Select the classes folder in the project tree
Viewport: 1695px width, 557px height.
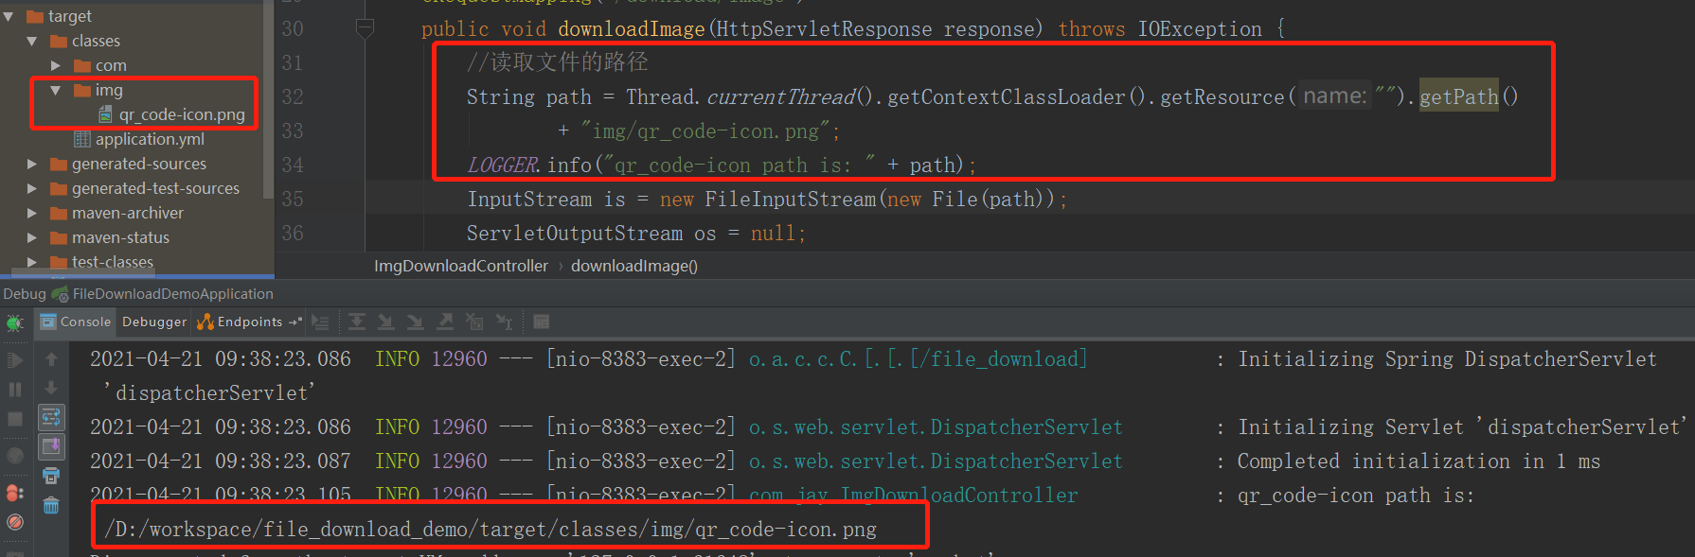pyautogui.click(x=85, y=41)
